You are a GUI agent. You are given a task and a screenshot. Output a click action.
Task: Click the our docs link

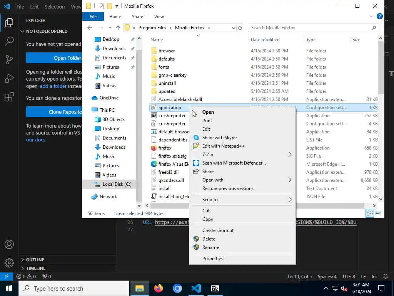pyautogui.click(x=36, y=140)
